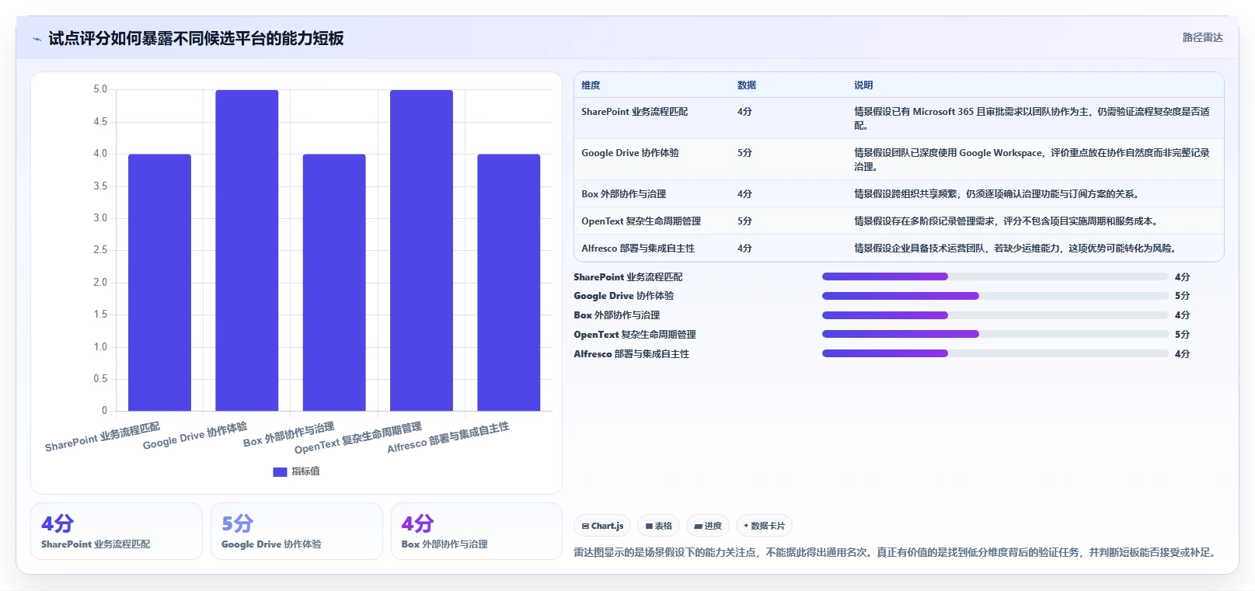Click the 维度 column header
The height and width of the screenshot is (591, 1255).
pyautogui.click(x=591, y=85)
